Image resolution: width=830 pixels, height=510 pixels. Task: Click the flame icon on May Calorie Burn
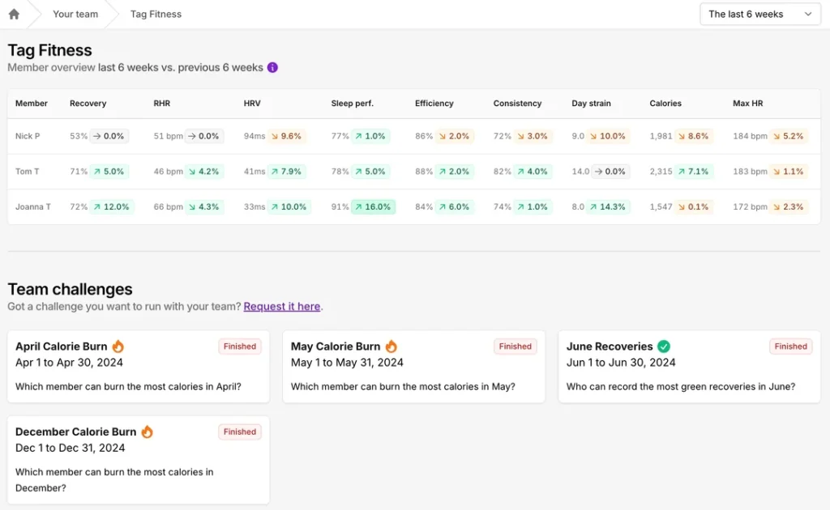point(391,346)
